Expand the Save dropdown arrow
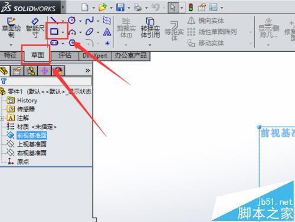This screenshot has width=295, height=222. pyautogui.click(x=129, y=8)
